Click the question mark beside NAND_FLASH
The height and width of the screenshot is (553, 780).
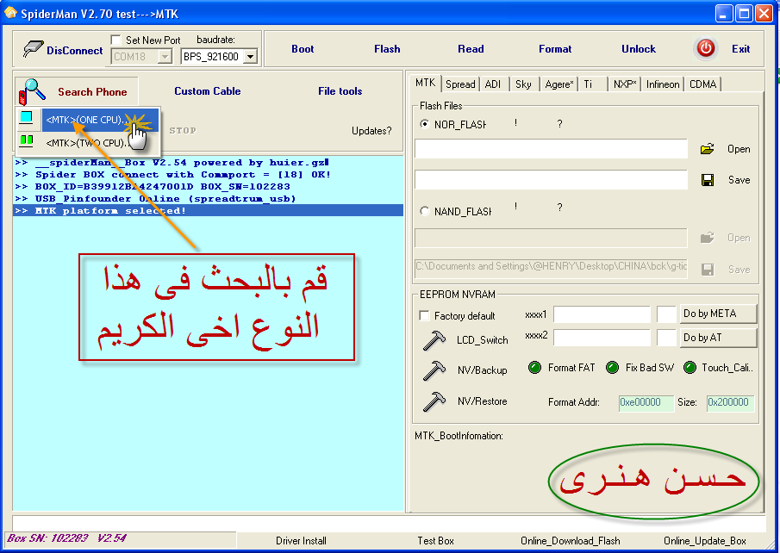point(559,208)
